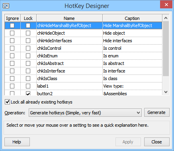Click caption cell 'Hide interfaces'
The width and height of the screenshot is (174, 151).
(x=132, y=41)
